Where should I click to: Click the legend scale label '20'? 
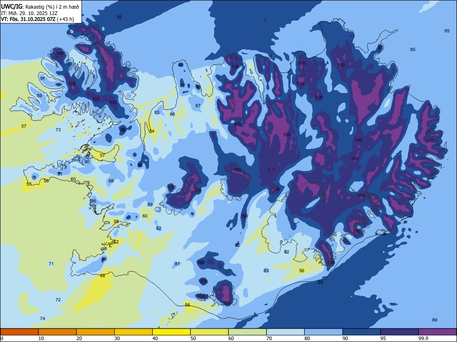[79, 338]
